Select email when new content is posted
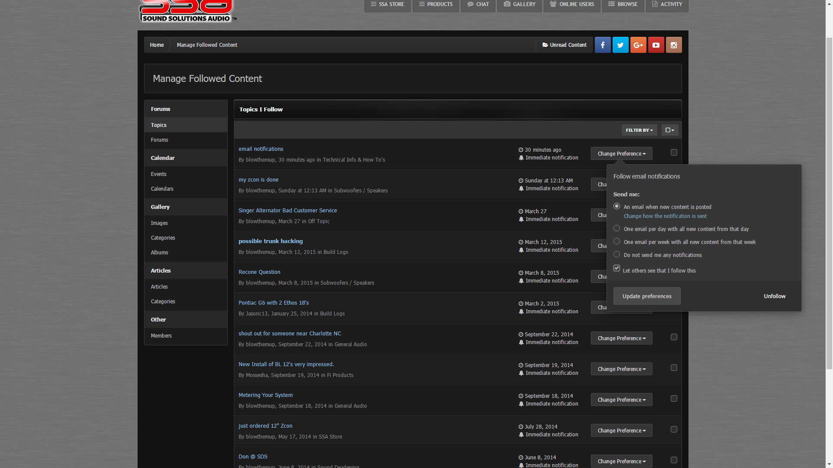 click(617, 206)
